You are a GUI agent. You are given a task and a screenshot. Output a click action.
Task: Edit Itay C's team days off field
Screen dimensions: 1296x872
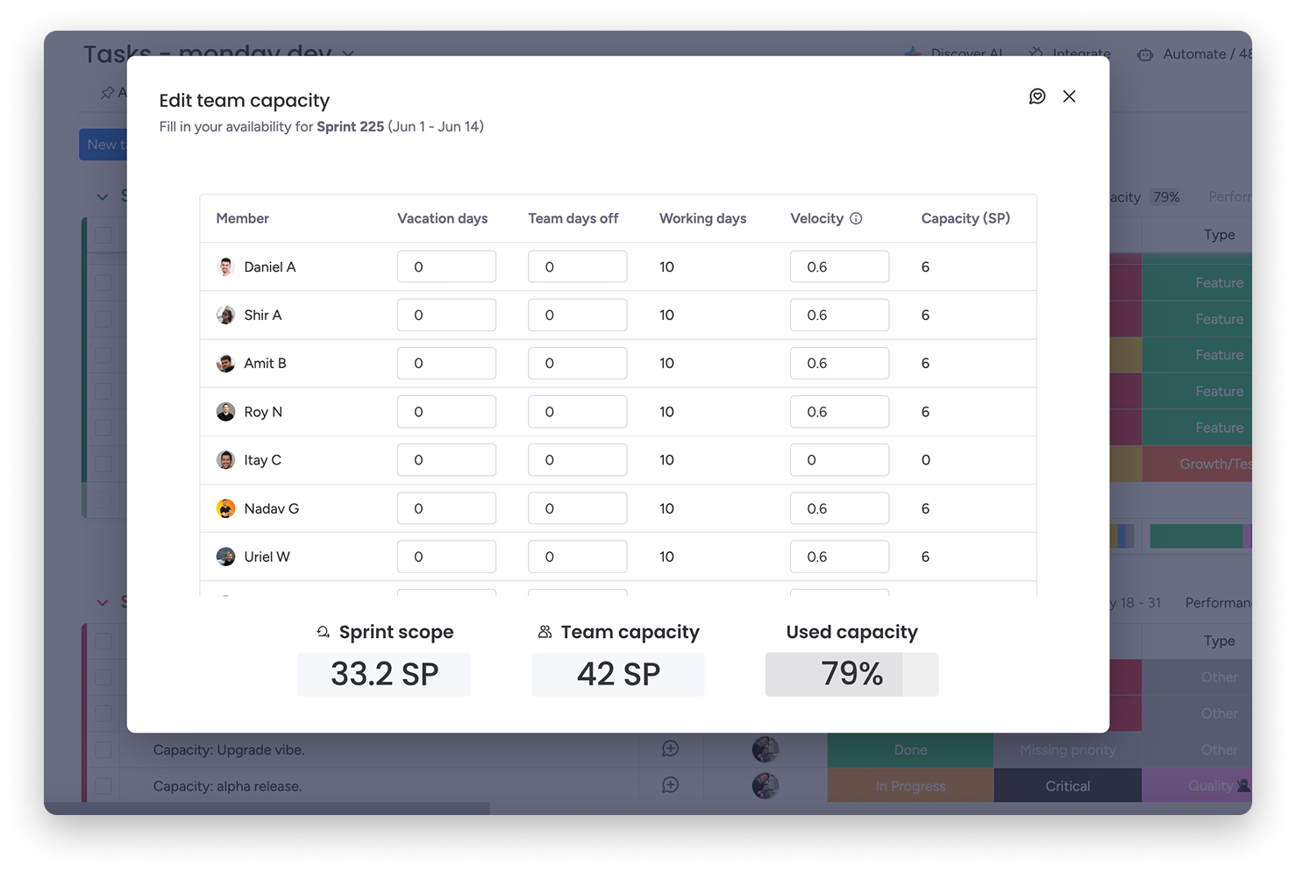[x=577, y=460]
